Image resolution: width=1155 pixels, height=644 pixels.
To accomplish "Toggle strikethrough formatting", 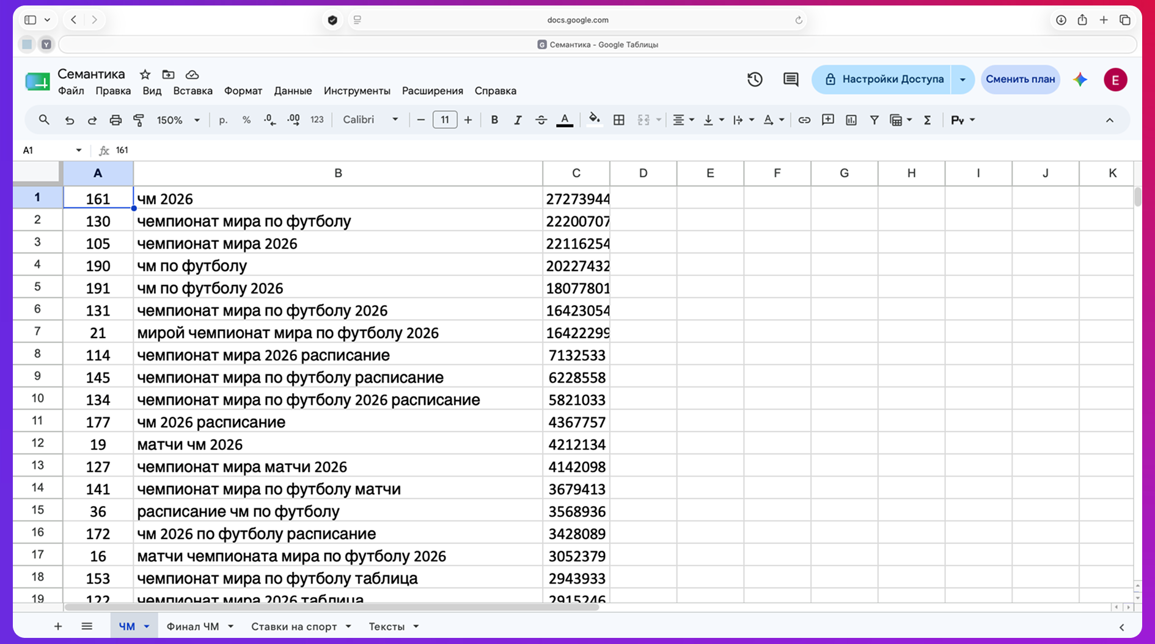I will tap(541, 120).
